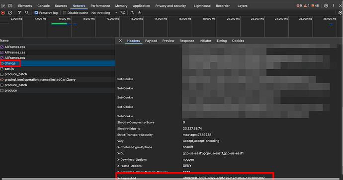Open the Payload tab
This screenshot has height=180, width=343.
[151, 41]
